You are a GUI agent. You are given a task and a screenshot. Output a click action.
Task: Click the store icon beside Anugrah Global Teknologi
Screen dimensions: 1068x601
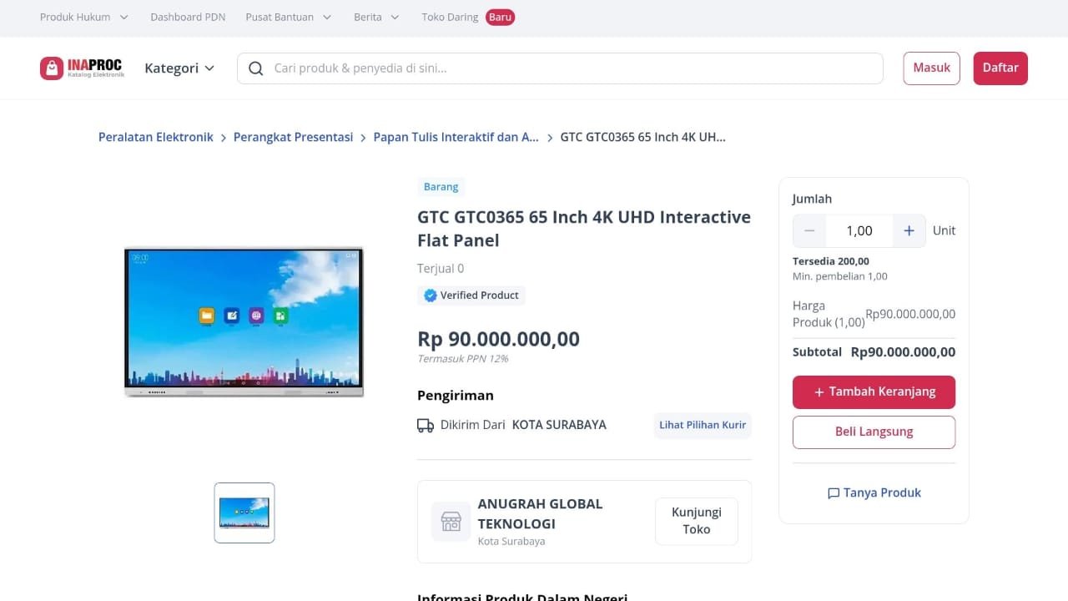click(451, 522)
